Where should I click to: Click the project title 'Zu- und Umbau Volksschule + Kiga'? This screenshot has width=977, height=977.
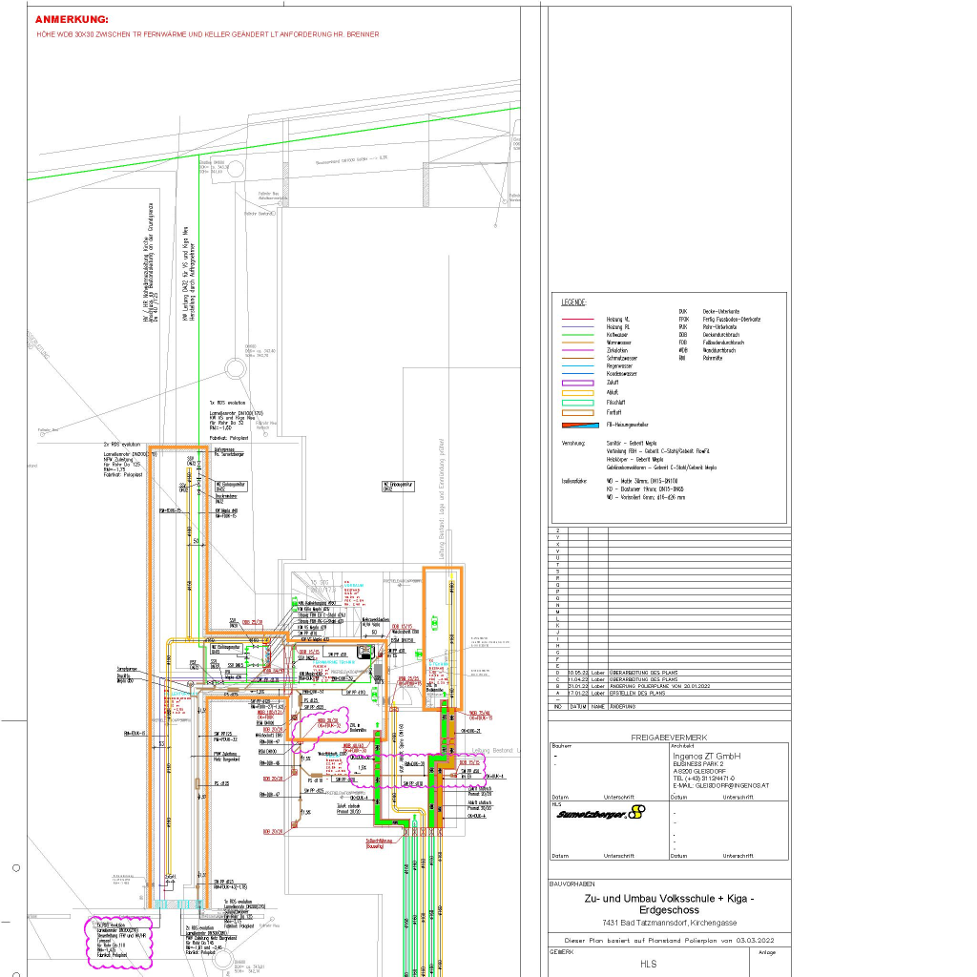click(669, 900)
